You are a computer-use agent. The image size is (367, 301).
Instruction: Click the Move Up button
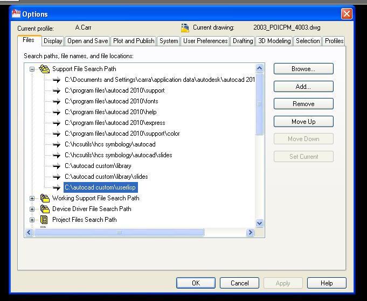[303, 122]
